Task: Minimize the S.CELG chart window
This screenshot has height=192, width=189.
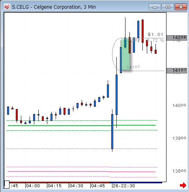Action: pos(155,7)
